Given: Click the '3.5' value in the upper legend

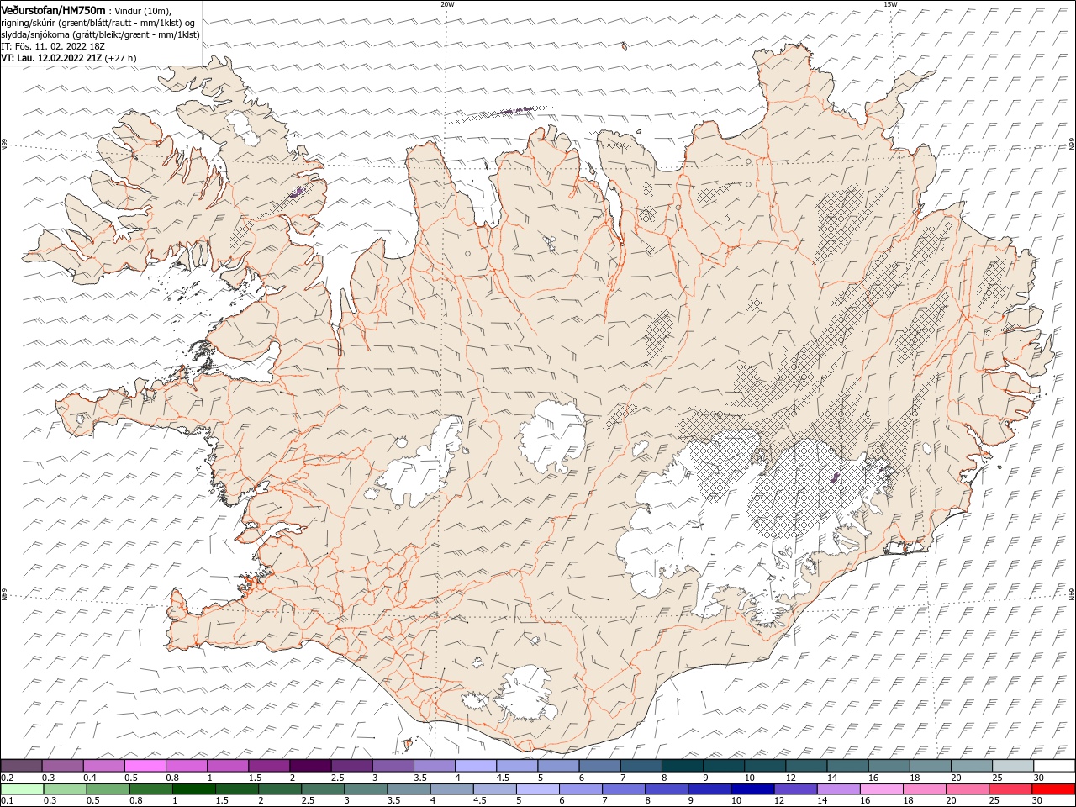Looking at the screenshot, I should pyautogui.click(x=420, y=778).
